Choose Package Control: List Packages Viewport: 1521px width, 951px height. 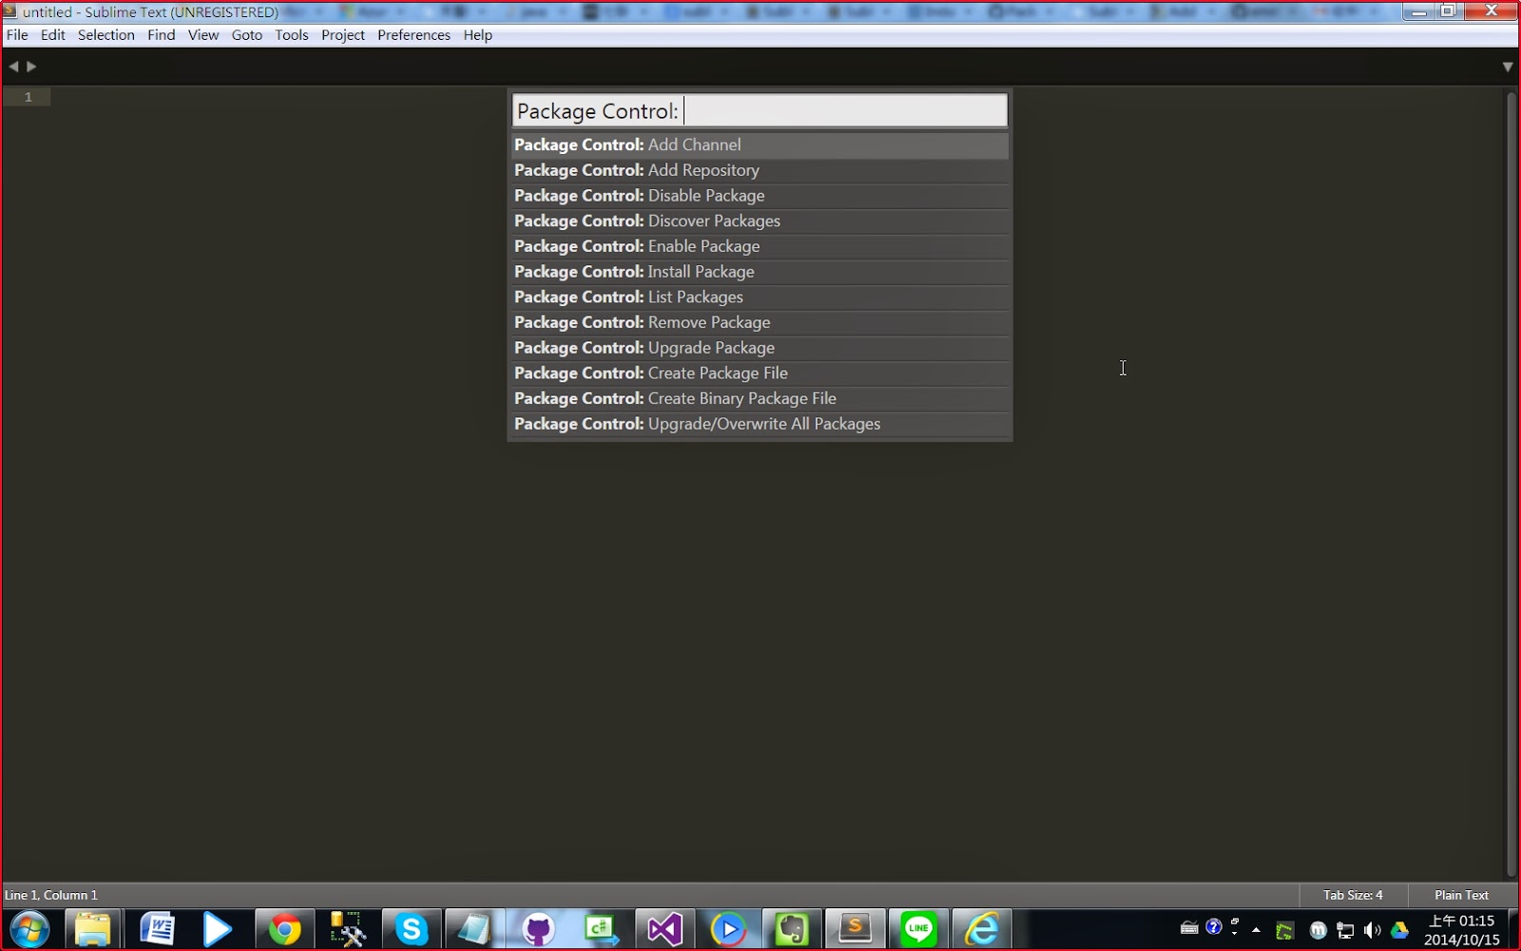[x=760, y=297]
